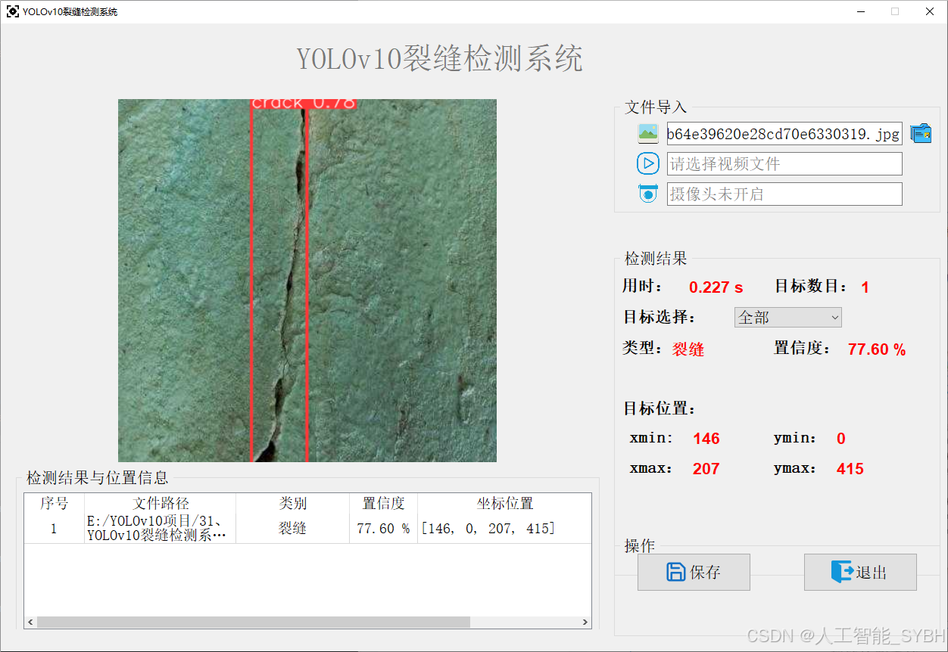Image resolution: width=948 pixels, height=652 pixels.
Task: Click the ymin value 0
Action: [x=841, y=439]
